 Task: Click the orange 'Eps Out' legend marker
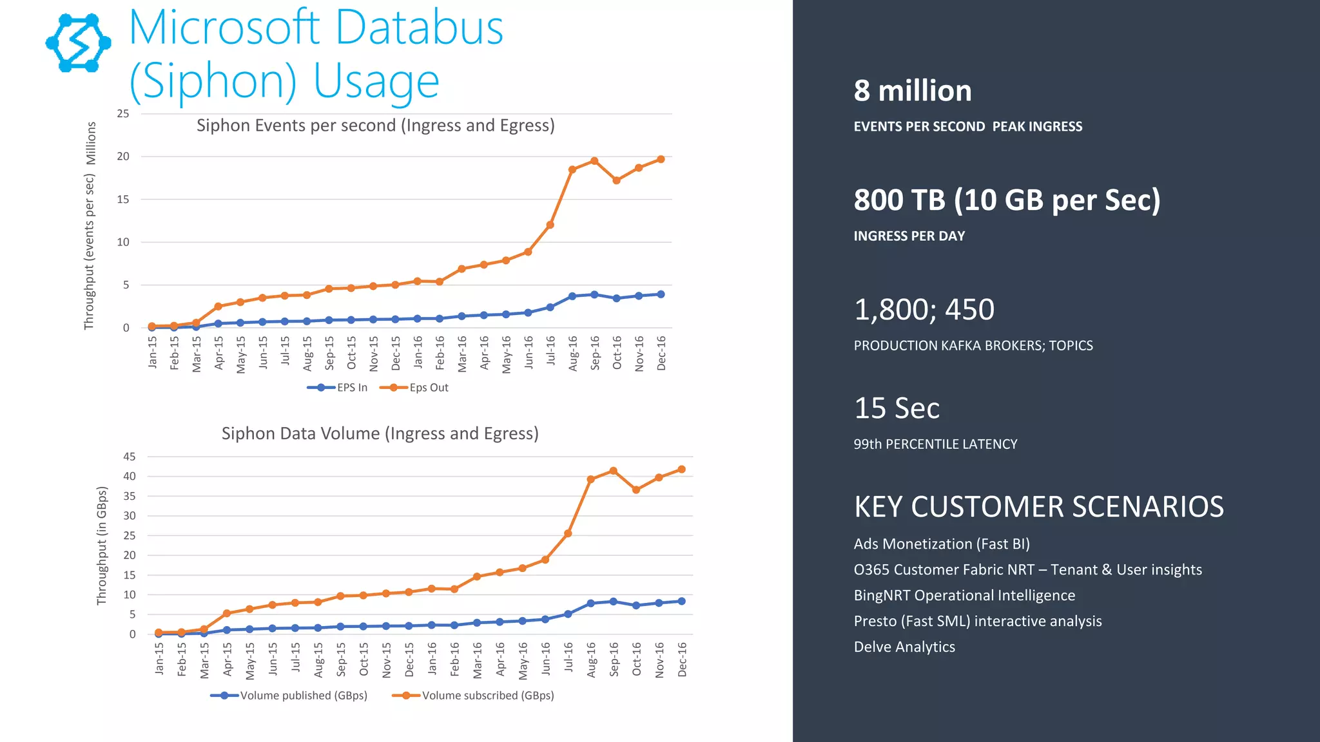click(394, 387)
